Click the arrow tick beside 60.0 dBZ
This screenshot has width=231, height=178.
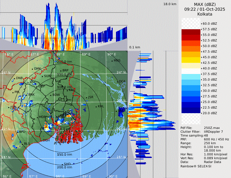(201, 24)
